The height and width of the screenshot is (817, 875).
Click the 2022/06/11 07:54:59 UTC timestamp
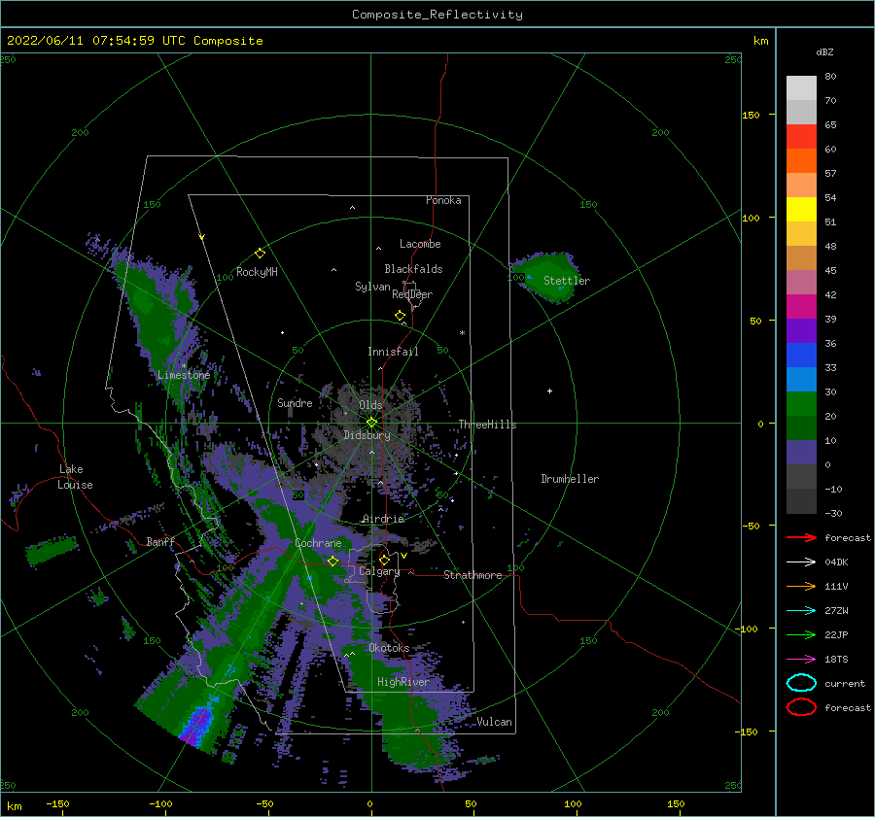click(95, 41)
